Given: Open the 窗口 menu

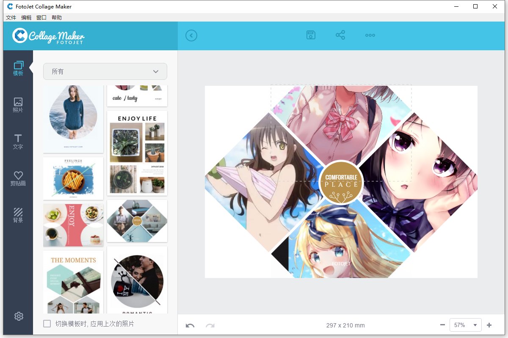Looking at the screenshot, I should click(x=41, y=18).
